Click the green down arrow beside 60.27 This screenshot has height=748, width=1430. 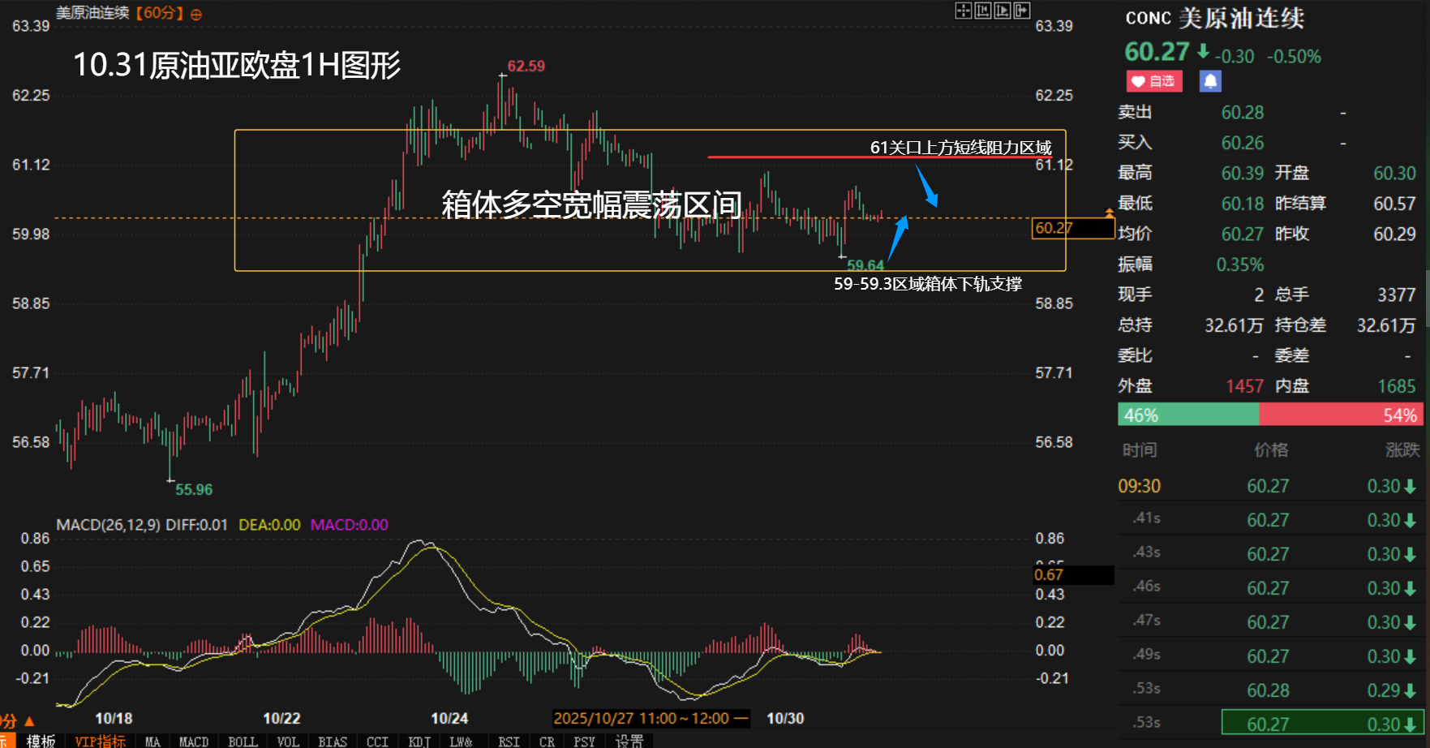[x=1203, y=52]
